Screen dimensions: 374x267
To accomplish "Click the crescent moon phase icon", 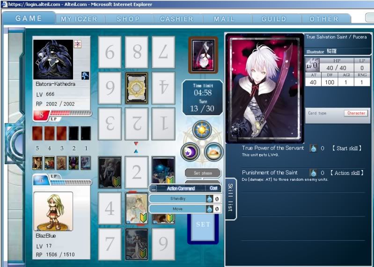I will (x=191, y=152).
